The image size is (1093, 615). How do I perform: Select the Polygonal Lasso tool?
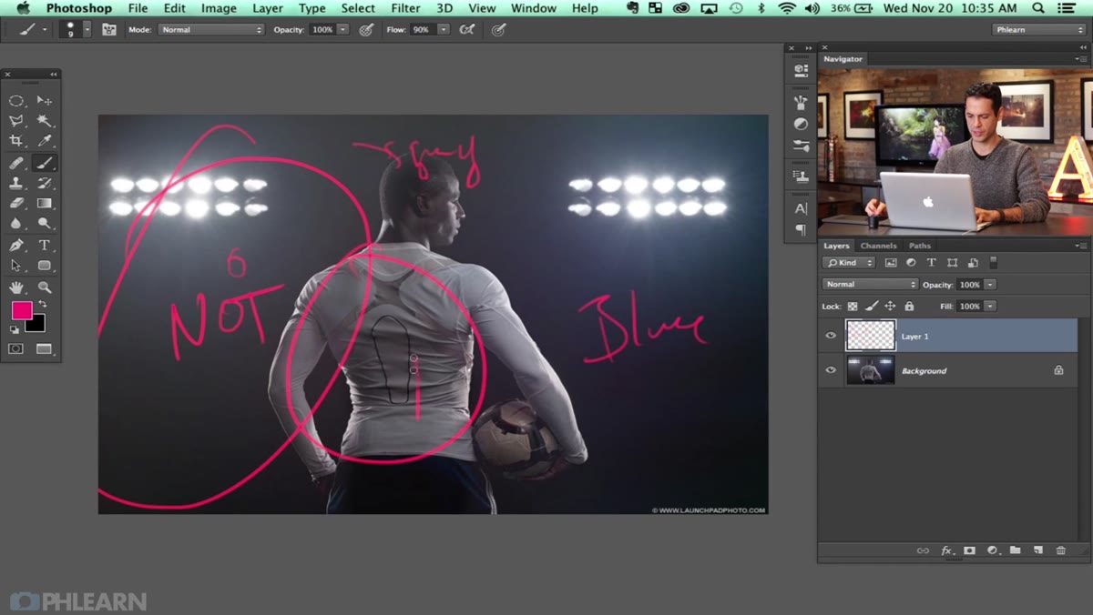coord(16,121)
